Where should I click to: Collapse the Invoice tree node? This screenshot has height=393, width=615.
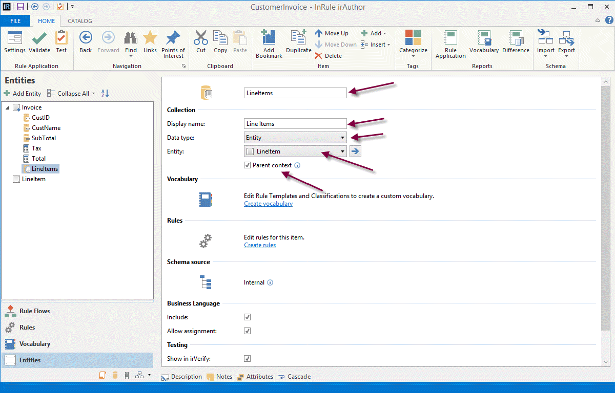point(8,107)
